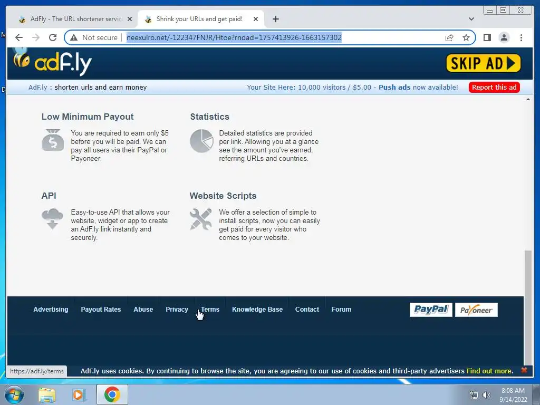The height and width of the screenshot is (405, 540).
Task: Click the wrench Website Scripts icon
Action: pos(201,219)
